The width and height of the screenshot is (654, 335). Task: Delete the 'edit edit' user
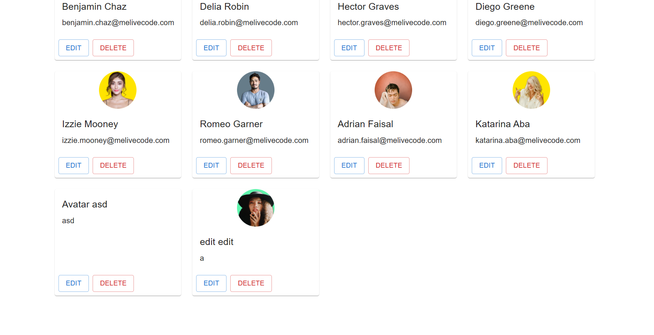click(251, 283)
